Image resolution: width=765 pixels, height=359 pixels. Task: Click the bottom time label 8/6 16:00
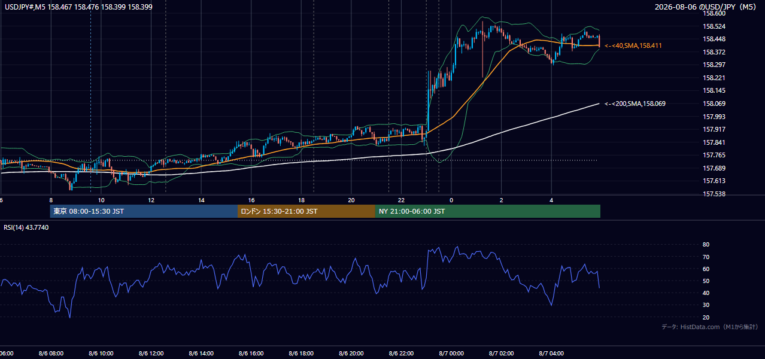[x=251, y=354]
